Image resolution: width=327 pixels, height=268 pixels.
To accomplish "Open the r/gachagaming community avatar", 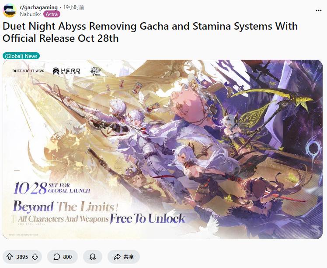I will coord(10,10).
